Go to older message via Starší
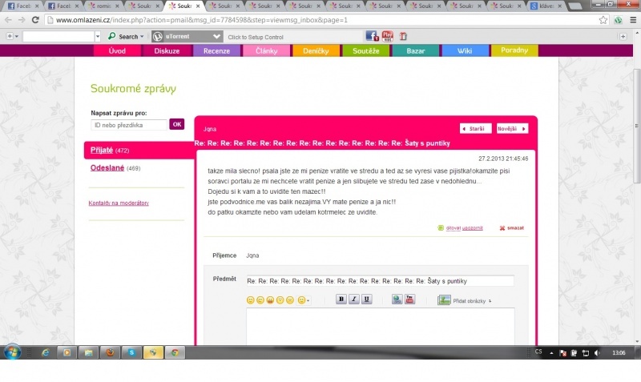Image resolution: width=641 pixels, height=382 pixels. click(x=475, y=128)
